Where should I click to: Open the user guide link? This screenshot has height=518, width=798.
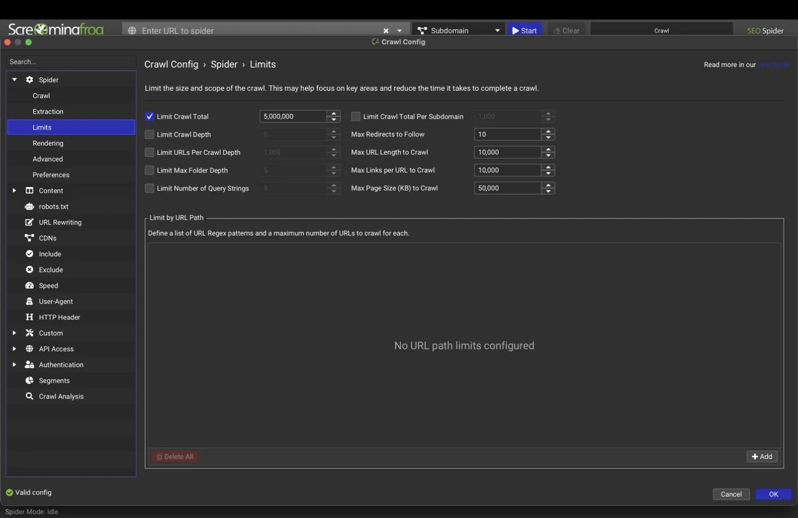774,65
